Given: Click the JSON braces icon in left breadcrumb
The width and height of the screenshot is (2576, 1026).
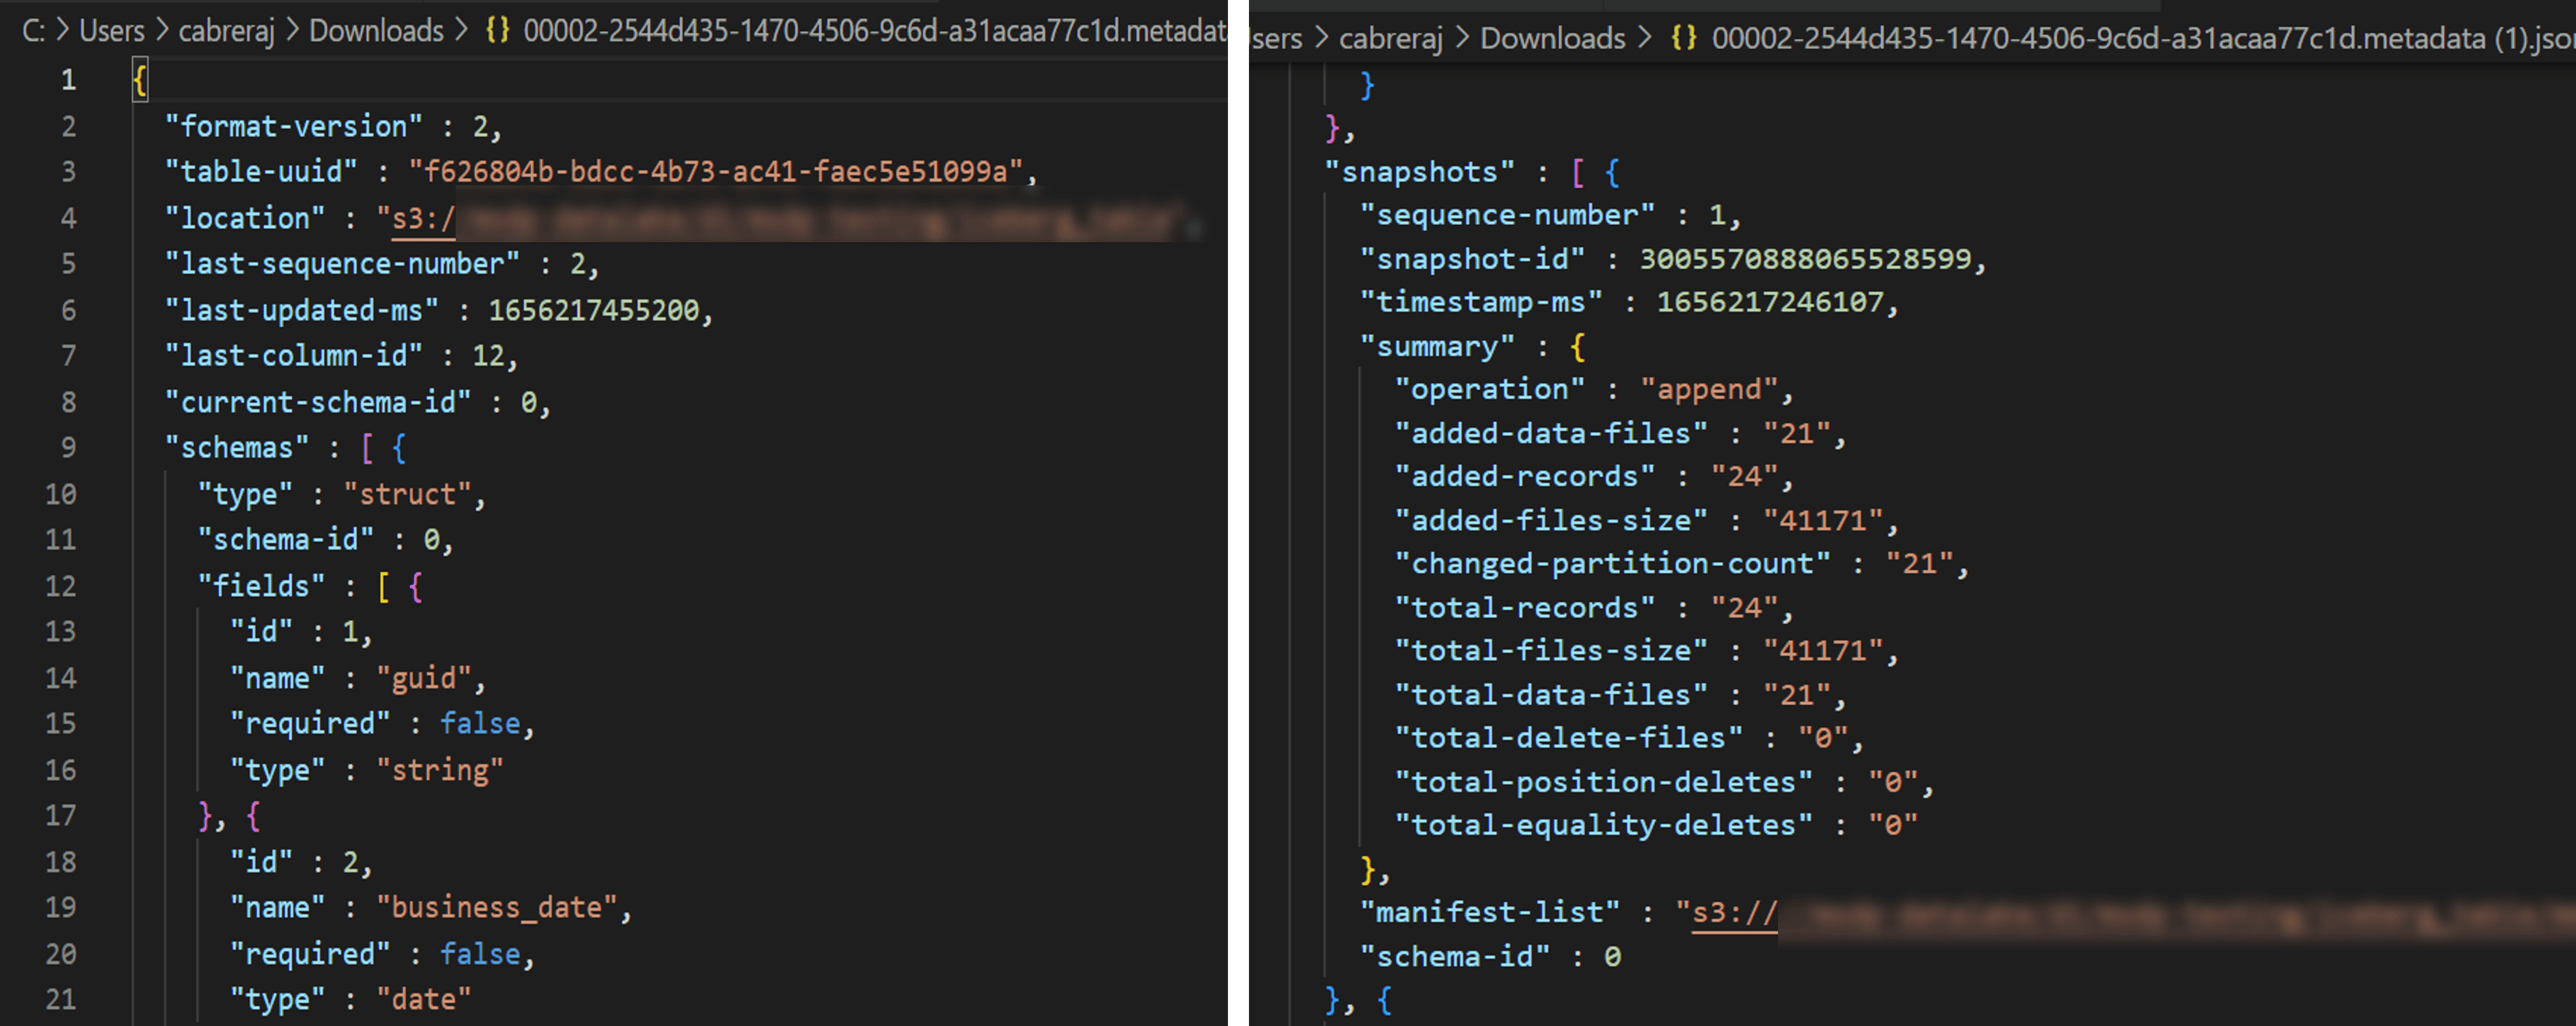Looking at the screenshot, I should click(498, 30).
